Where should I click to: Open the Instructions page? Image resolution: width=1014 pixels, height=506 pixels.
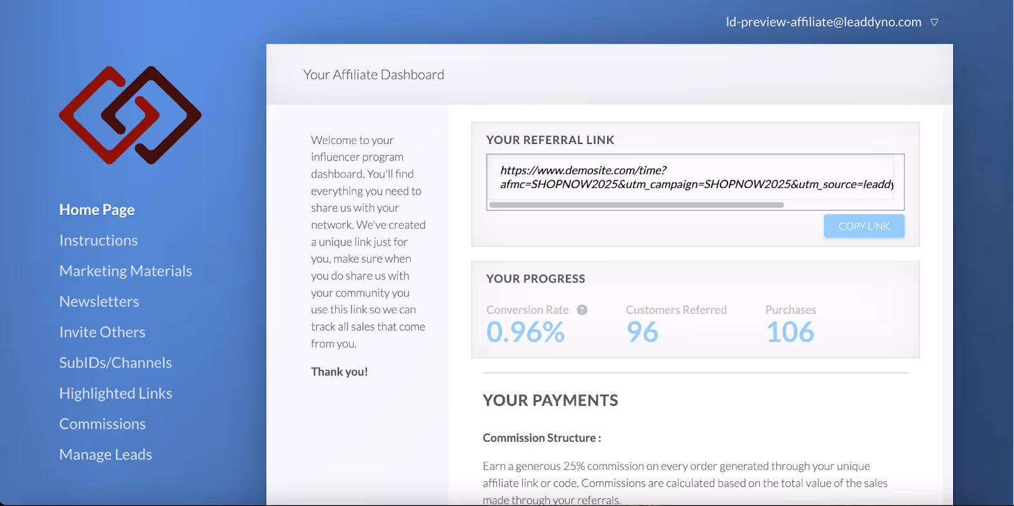[98, 240]
